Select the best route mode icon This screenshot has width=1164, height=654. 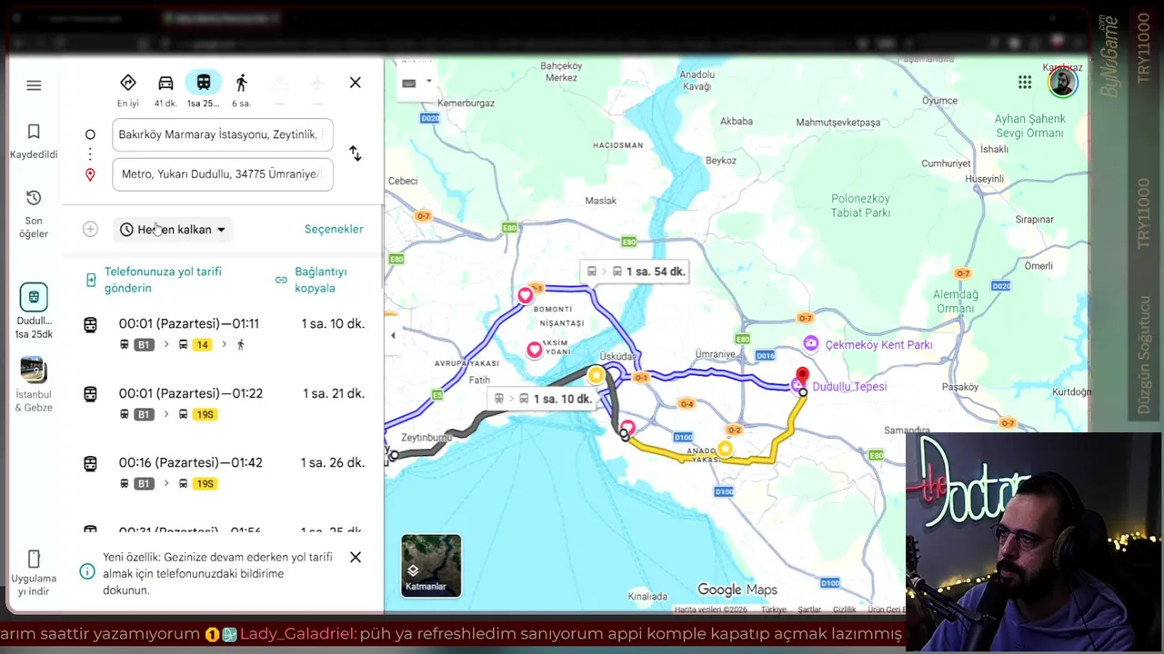[128, 83]
